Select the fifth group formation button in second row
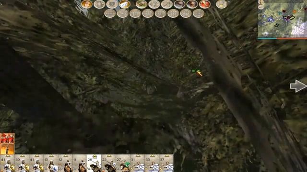 click(161, 13)
